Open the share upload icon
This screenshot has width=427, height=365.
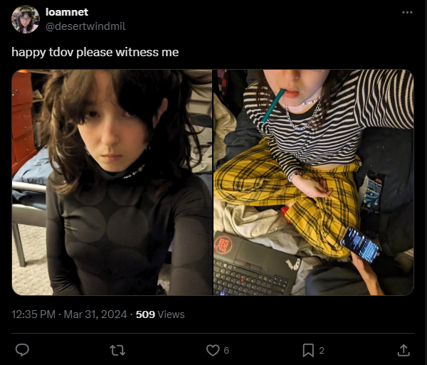click(x=404, y=350)
